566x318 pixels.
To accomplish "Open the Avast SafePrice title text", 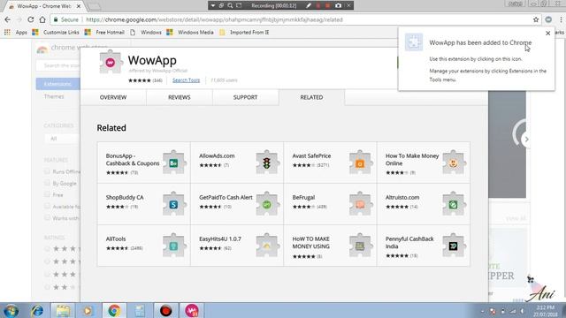I will pyautogui.click(x=311, y=155).
